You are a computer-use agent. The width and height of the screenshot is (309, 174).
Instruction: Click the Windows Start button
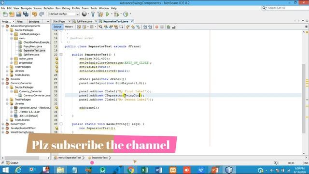click(5, 170)
